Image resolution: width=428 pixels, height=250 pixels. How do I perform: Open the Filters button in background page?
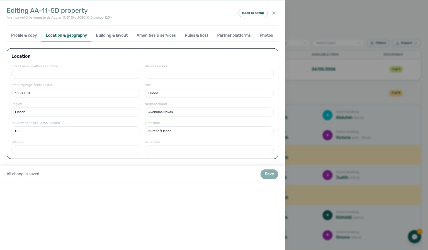(378, 43)
